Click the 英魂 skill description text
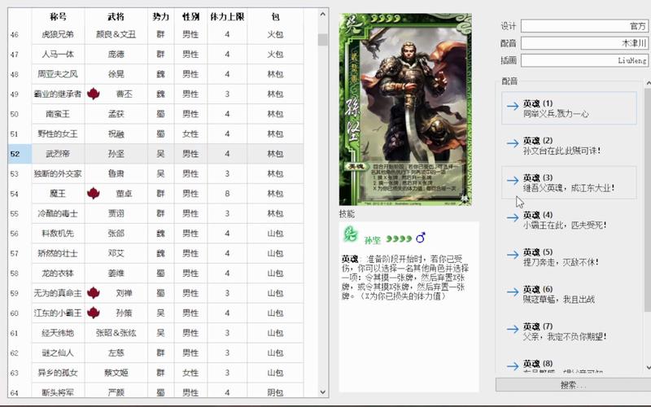 (x=405, y=278)
